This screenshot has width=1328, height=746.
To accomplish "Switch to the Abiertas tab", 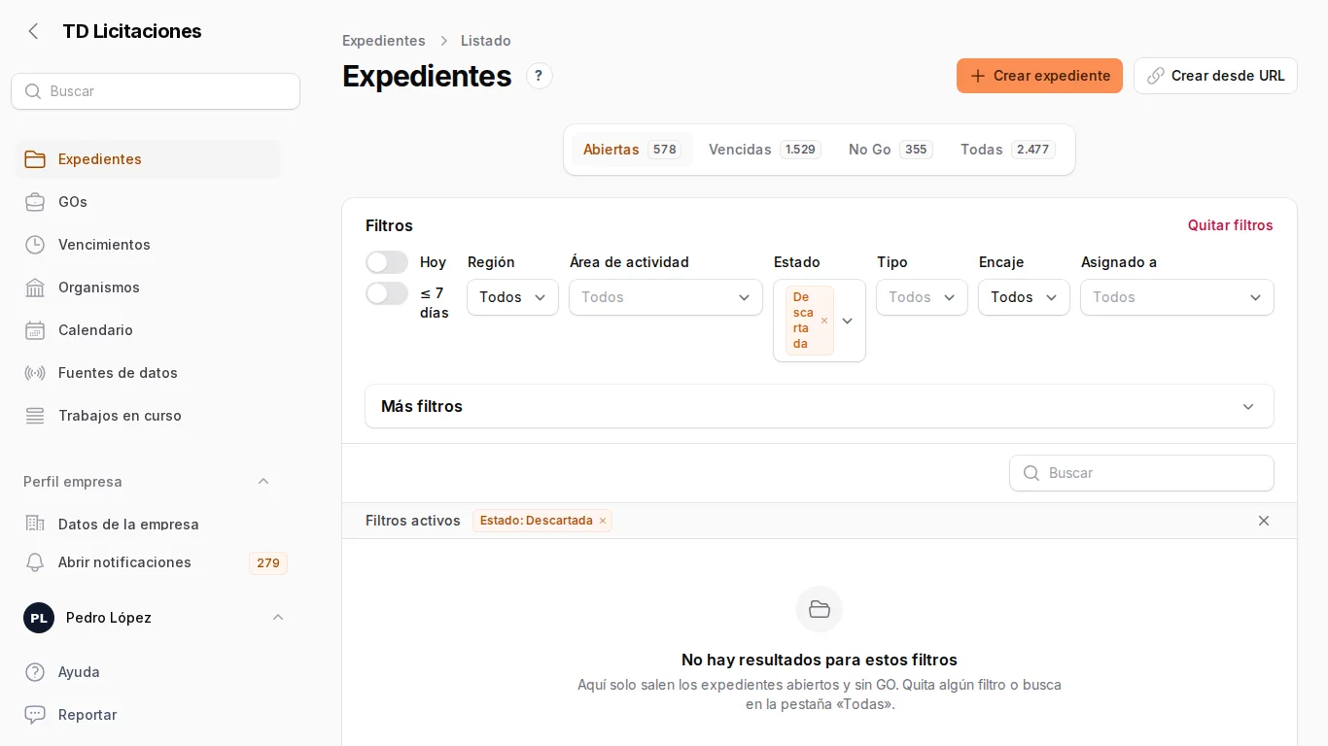I will pos(632,150).
